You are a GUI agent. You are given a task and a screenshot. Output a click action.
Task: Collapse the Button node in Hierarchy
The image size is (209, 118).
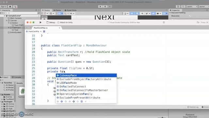pos(9,23)
